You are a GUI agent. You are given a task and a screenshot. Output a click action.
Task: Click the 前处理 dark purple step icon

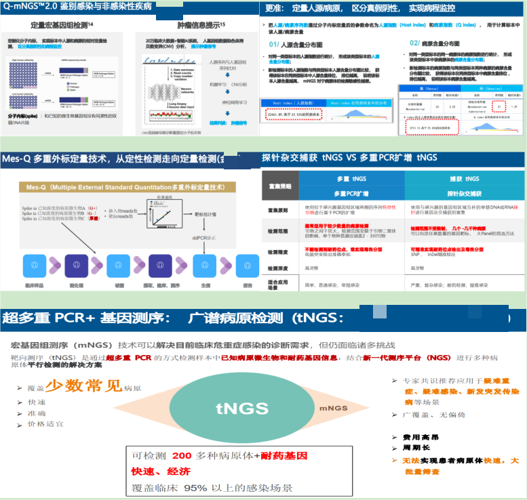click(76, 266)
